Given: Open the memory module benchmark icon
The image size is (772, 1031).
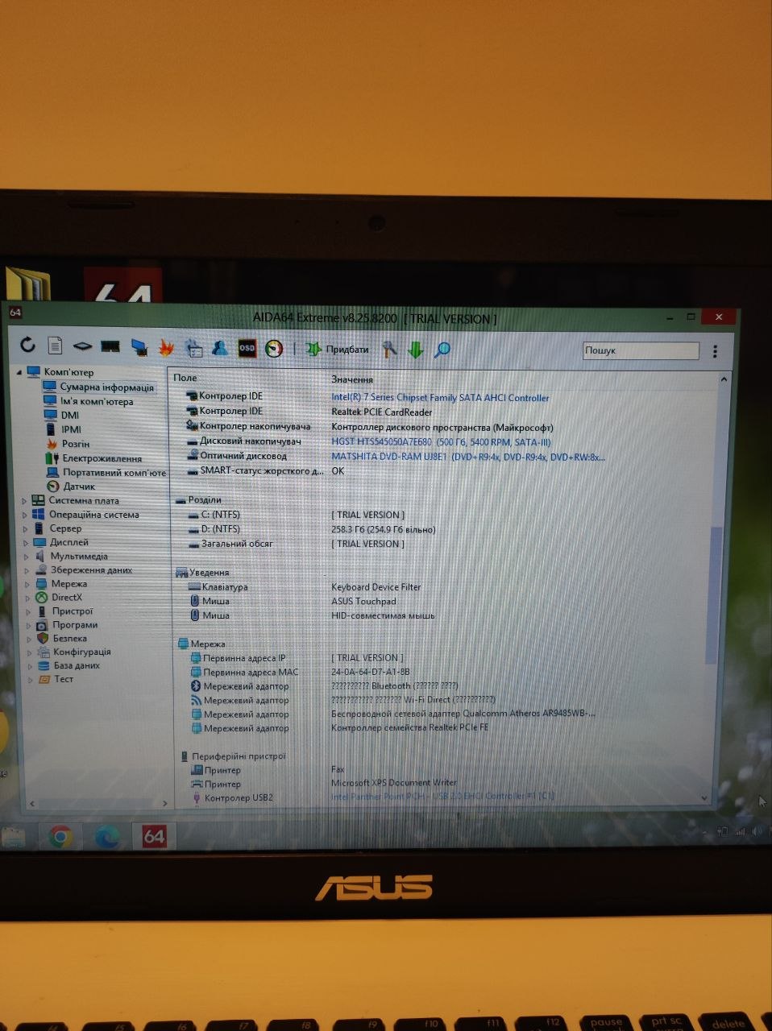Looking at the screenshot, I should click(110, 347).
